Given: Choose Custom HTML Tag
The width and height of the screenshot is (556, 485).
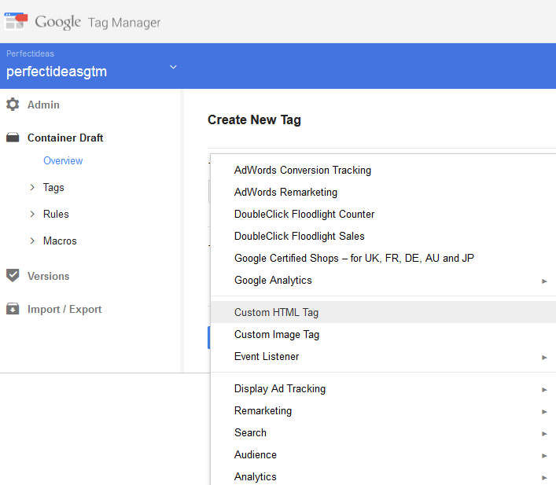Looking at the screenshot, I should (383, 312).
